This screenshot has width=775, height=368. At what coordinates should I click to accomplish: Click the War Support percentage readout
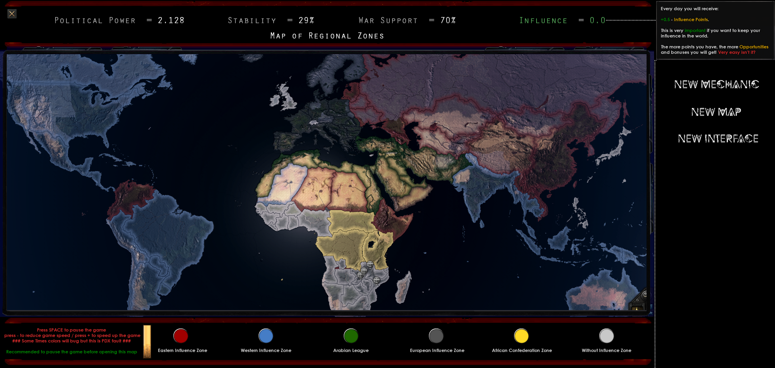pyautogui.click(x=448, y=20)
